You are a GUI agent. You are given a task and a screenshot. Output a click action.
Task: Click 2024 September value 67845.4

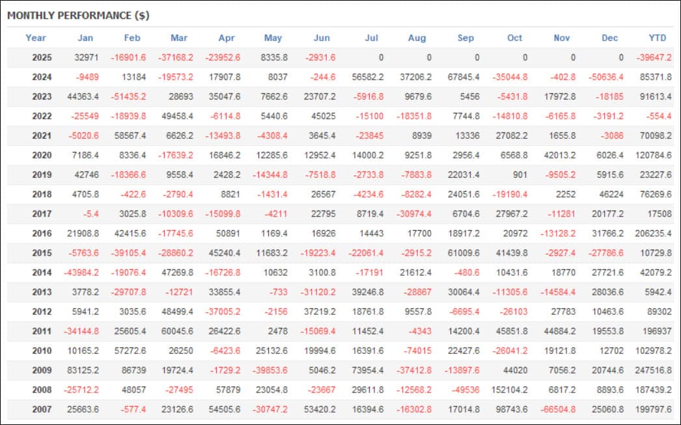tap(464, 77)
